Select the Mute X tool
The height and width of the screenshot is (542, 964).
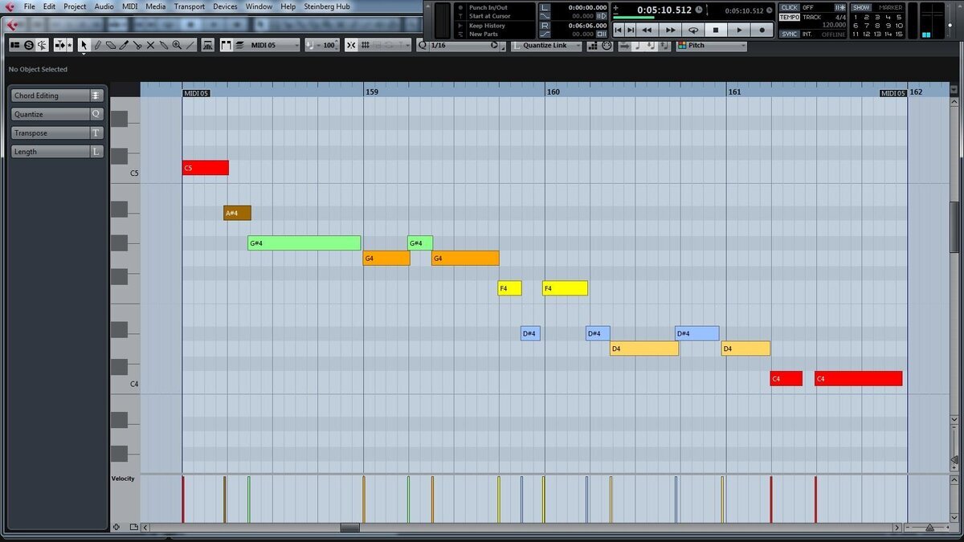pos(150,46)
